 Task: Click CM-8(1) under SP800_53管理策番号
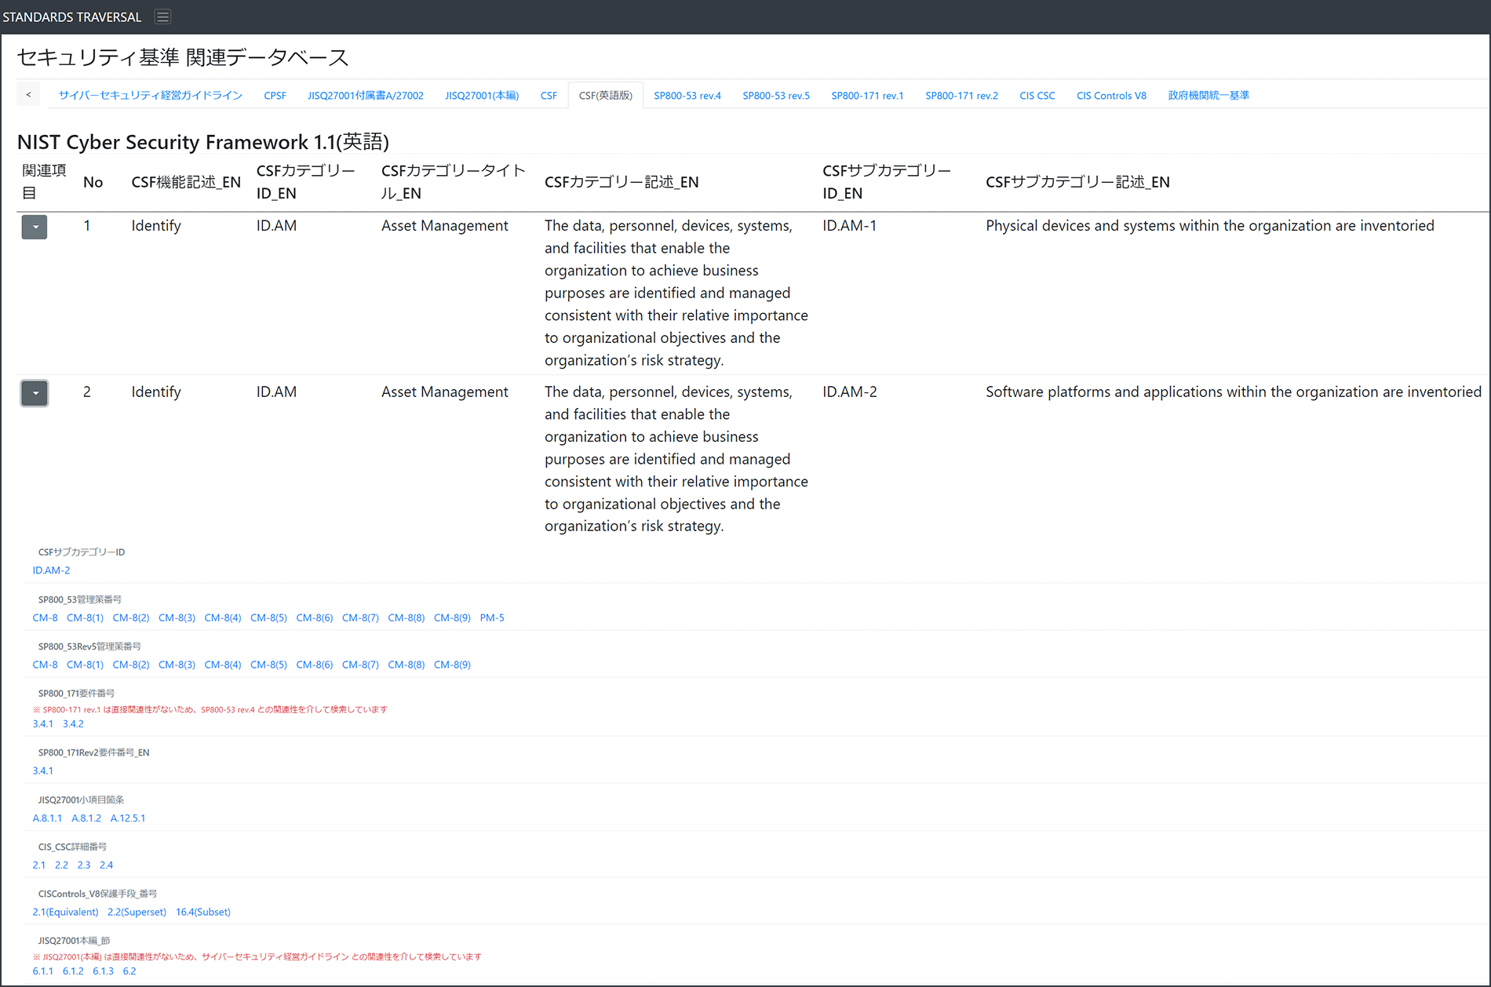85,617
